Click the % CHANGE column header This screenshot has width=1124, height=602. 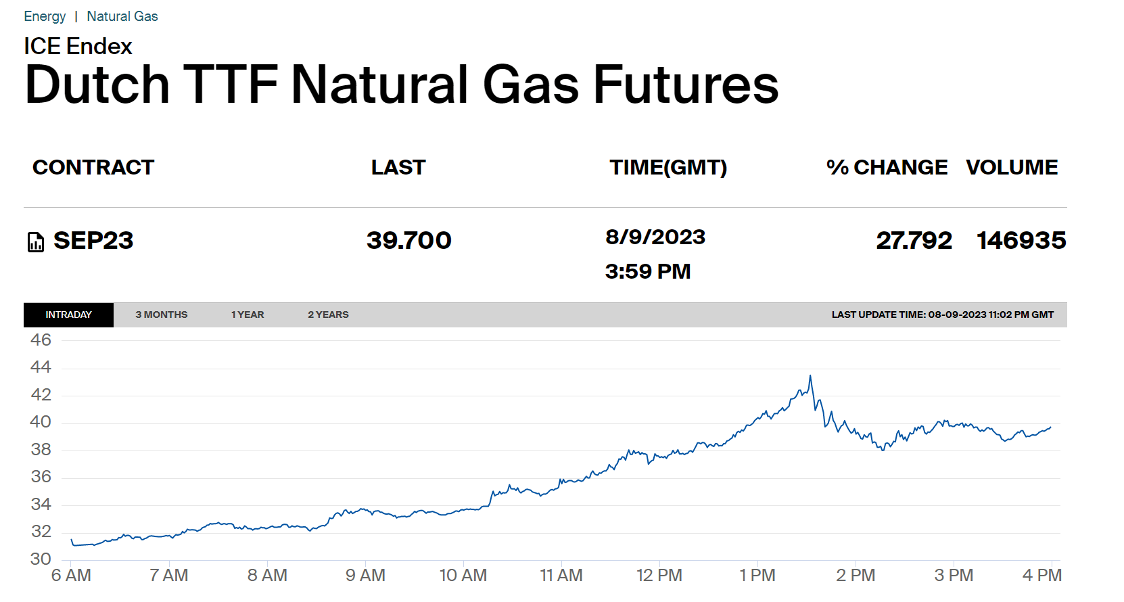pyautogui.click(x=887, y=167)
